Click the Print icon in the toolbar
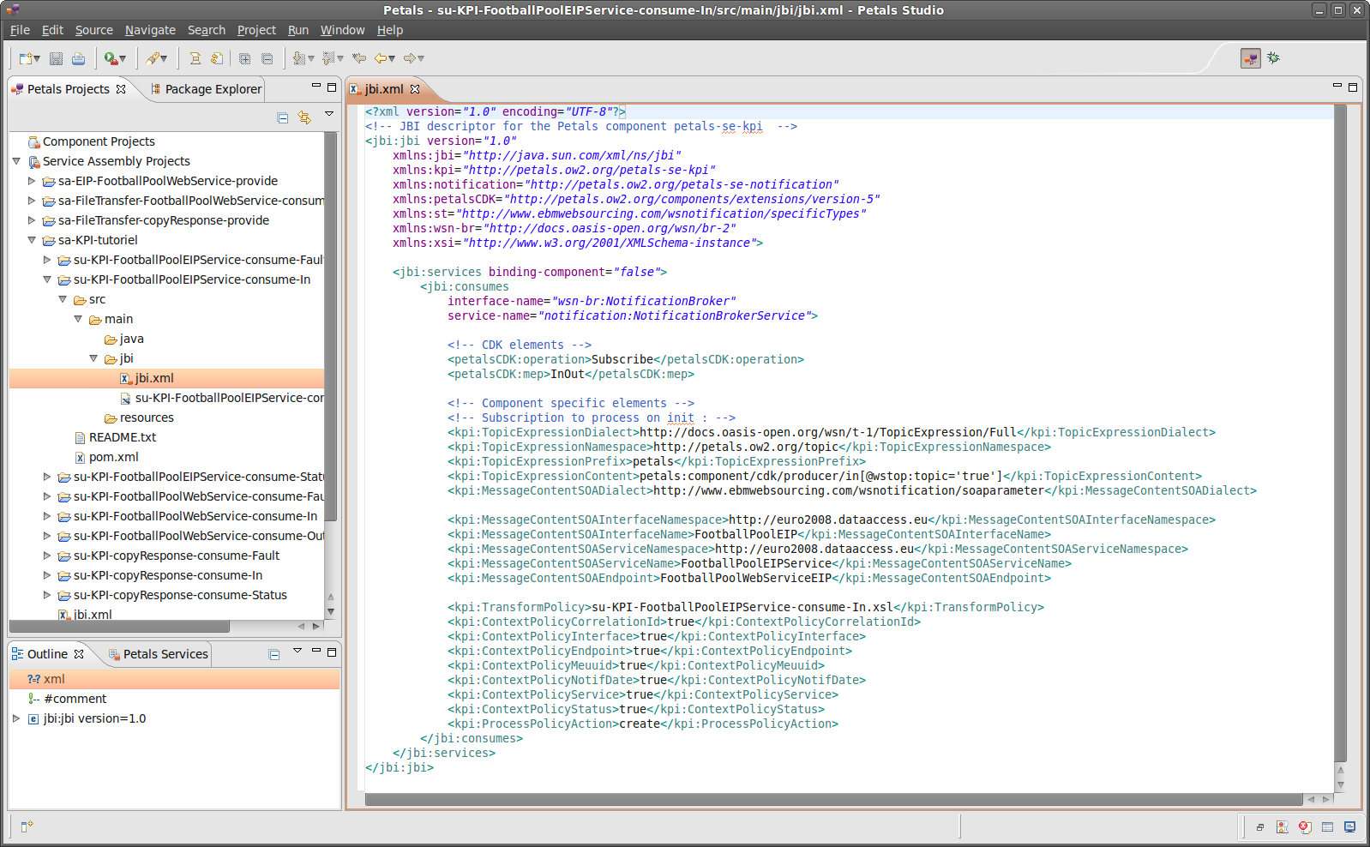The height and width of the screenshot is (847, 1370). 78,58
